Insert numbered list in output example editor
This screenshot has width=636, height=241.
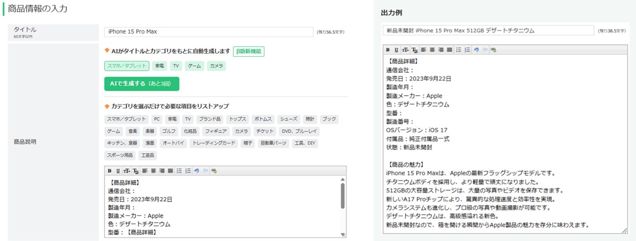pyautogui.click(x=467, y=50)
